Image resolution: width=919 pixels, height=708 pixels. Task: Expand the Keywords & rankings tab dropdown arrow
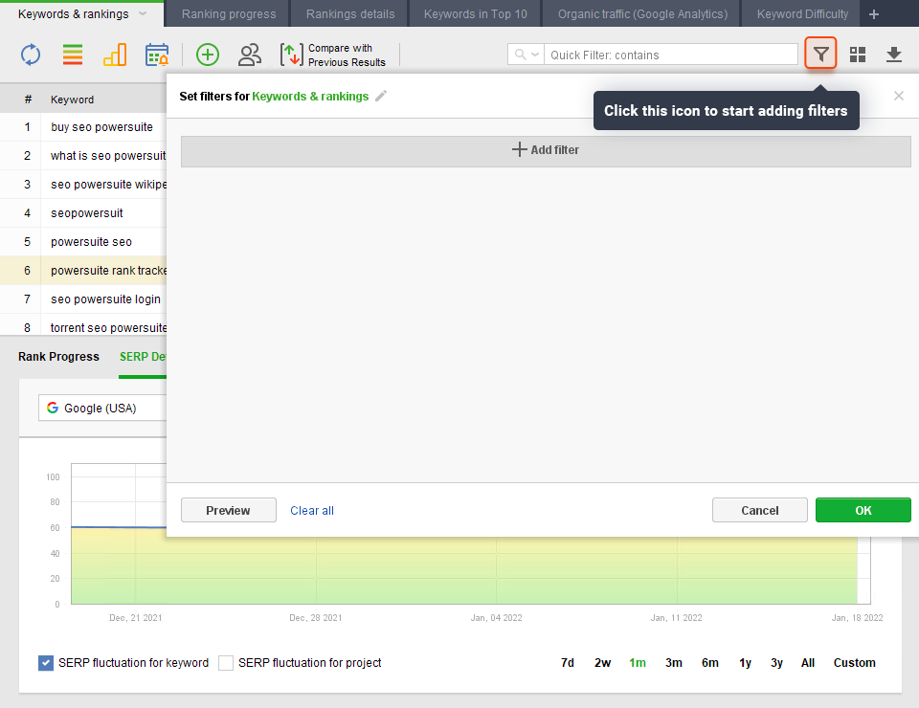pyautogui.click(x=143, y=13)
